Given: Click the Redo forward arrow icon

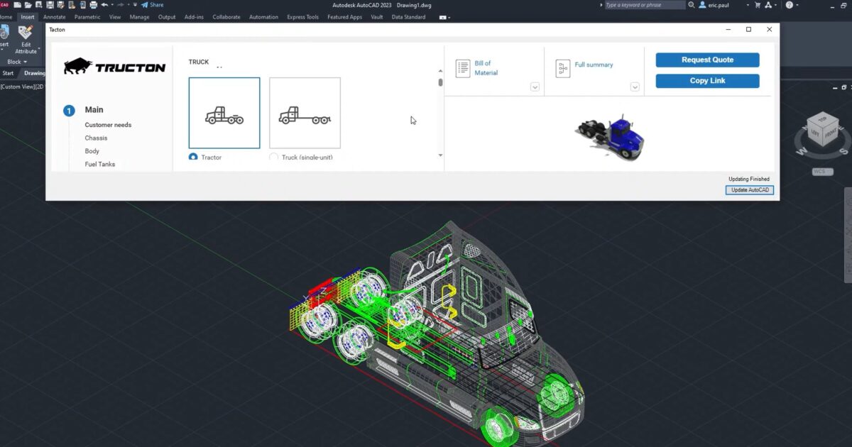Looking at the screenshot, I should tap(120, 5).
